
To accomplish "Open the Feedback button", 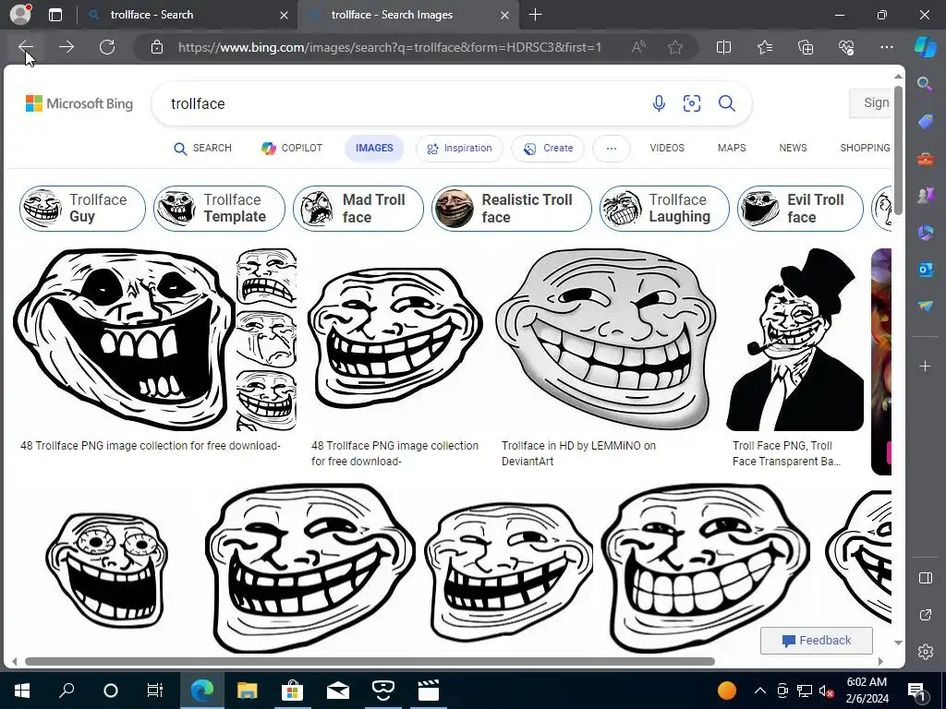I will (817, 641).
